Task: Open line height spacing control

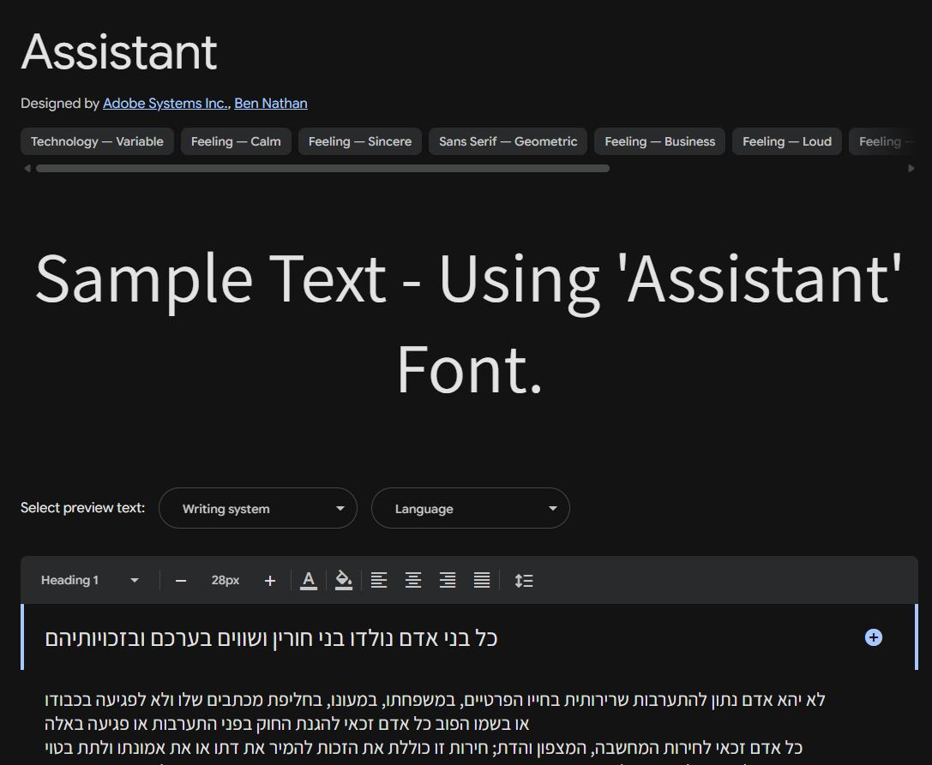Action: pos(524,580)
